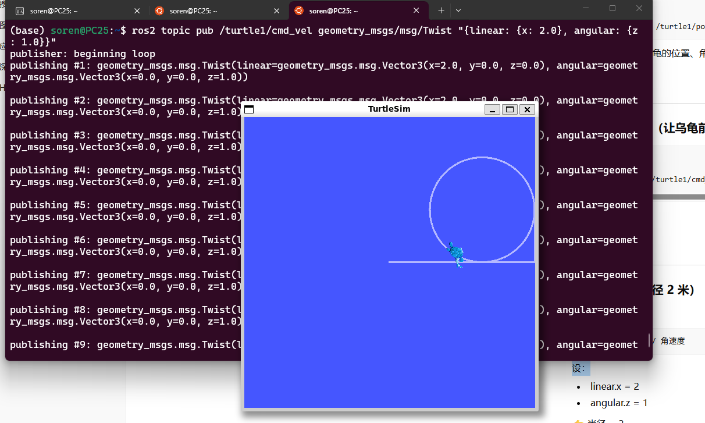
Task: Click the 'publishing #1' output line
Action: (x=324, y=71)
